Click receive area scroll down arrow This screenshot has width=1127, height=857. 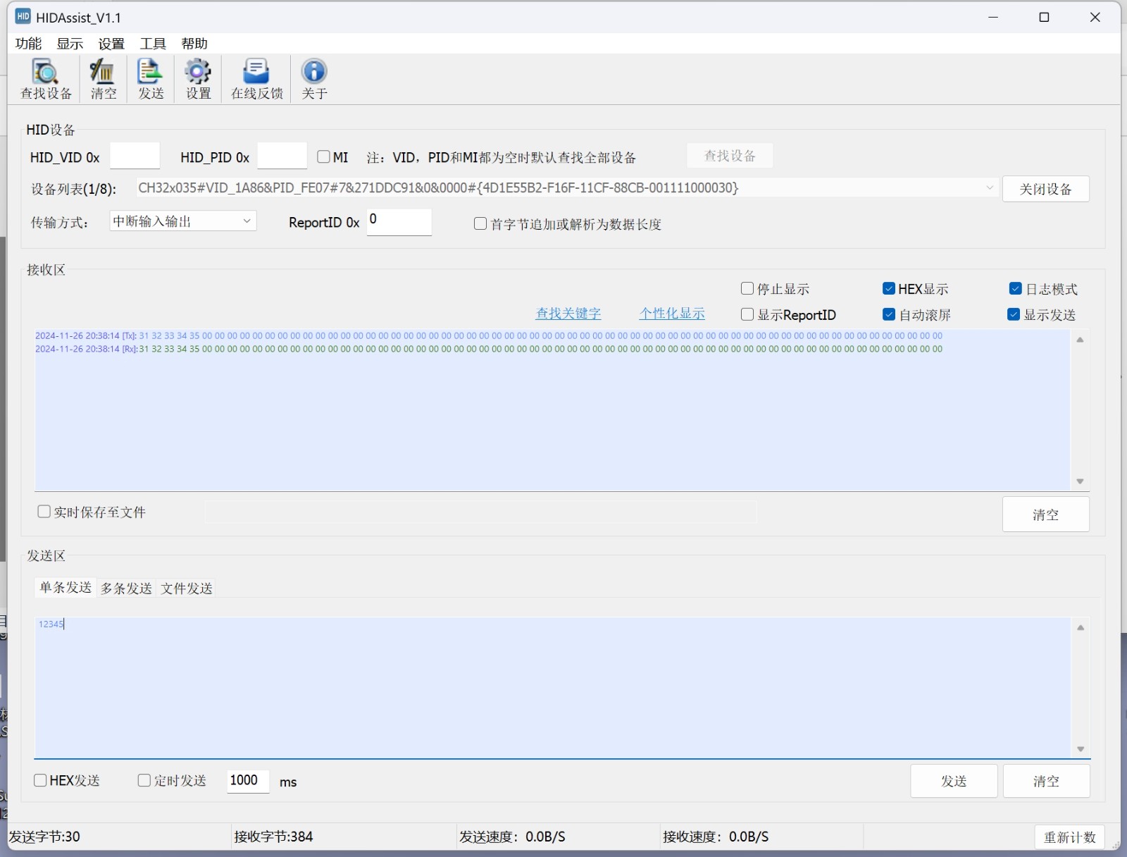click(x=1080, y=481)
